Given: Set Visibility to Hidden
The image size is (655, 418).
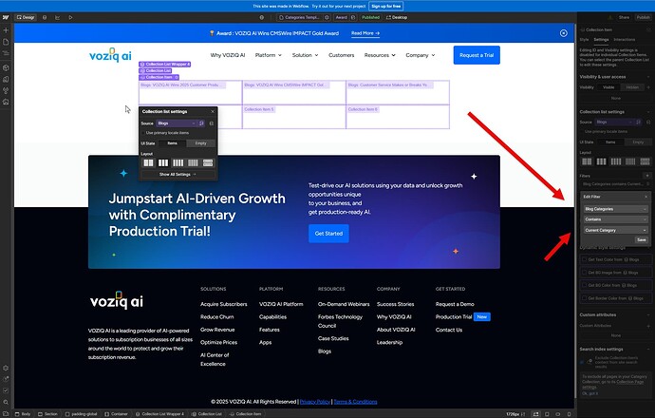Looking at the screenshot, I should point(632,87).
